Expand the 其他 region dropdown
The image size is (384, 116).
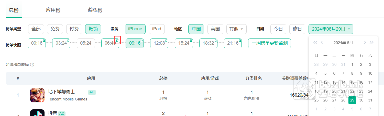point(236,29)
